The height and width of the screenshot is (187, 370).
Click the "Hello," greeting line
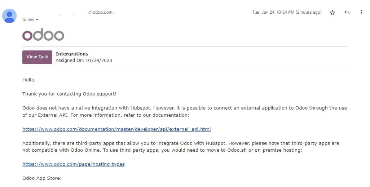(29, 80)
